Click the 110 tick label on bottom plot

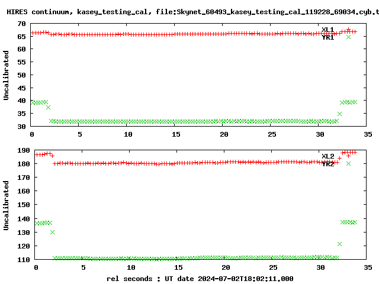(24, 260)
